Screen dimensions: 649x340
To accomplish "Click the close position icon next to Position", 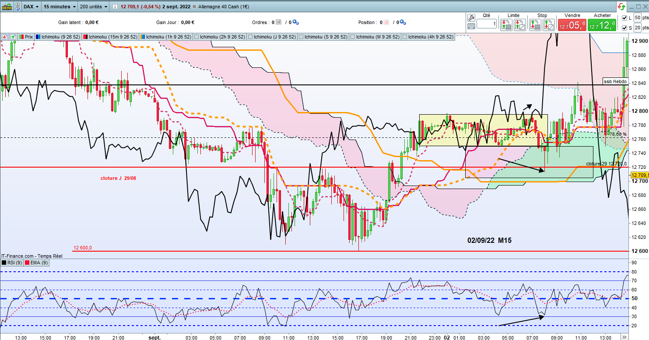I will point(386,22).
